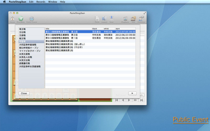Sort by the start column header
This screenshot has width=210, height=131.
tap(125, 29)
